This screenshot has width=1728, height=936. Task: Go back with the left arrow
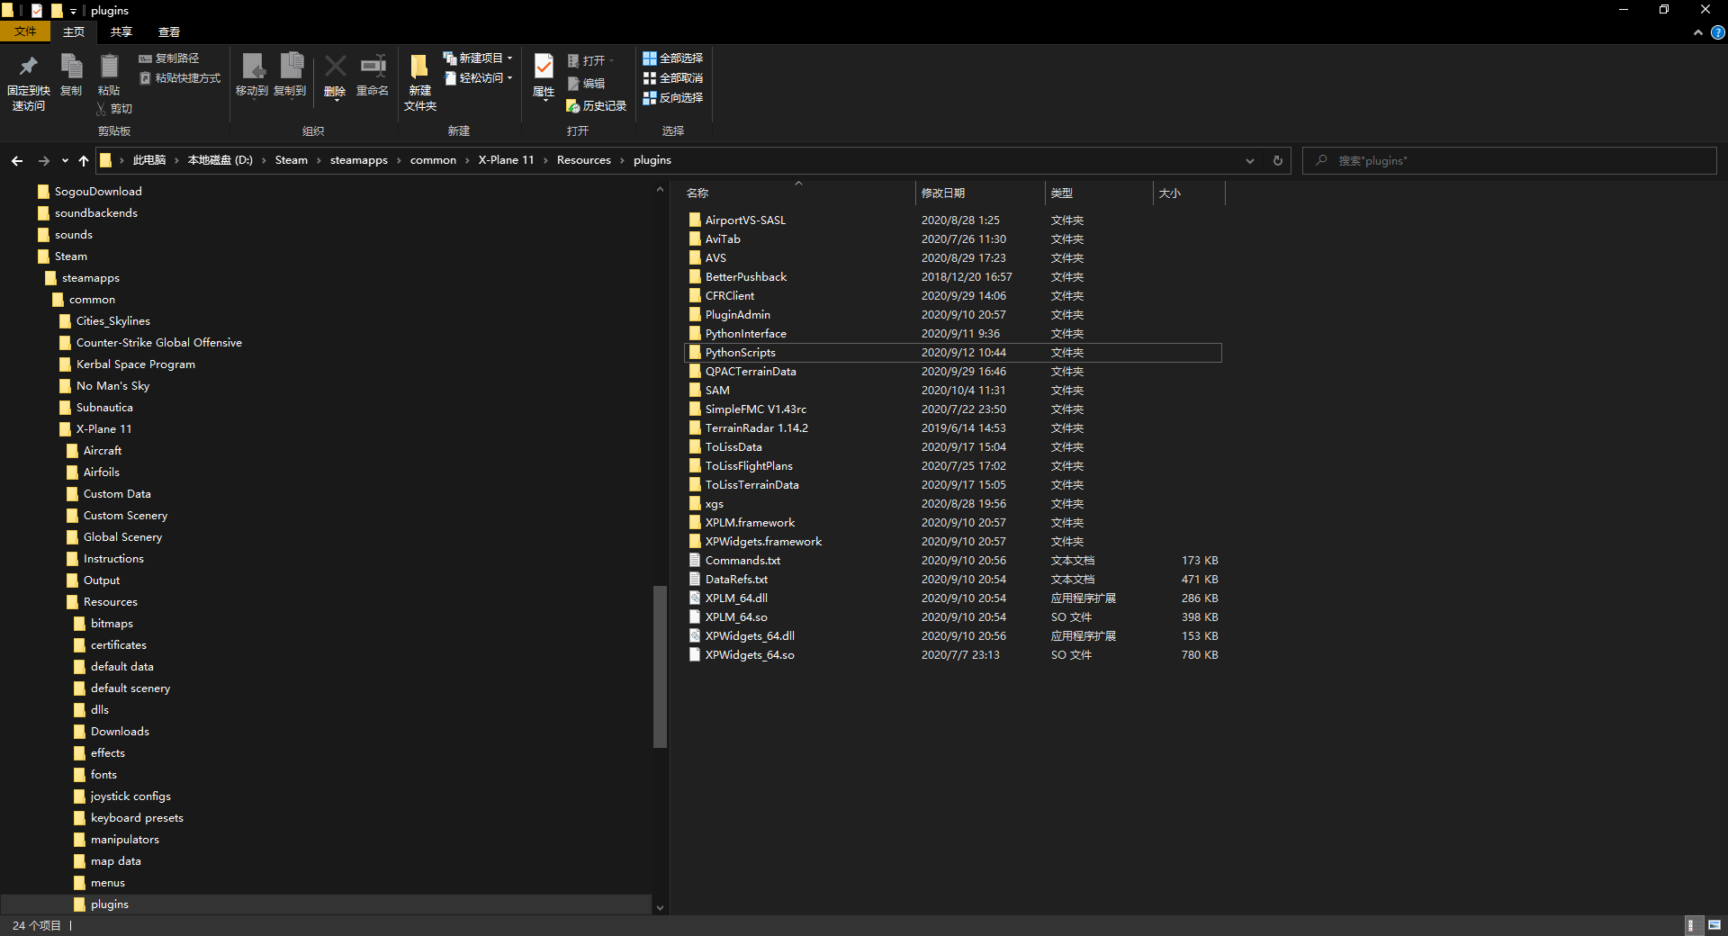[17, 161]
